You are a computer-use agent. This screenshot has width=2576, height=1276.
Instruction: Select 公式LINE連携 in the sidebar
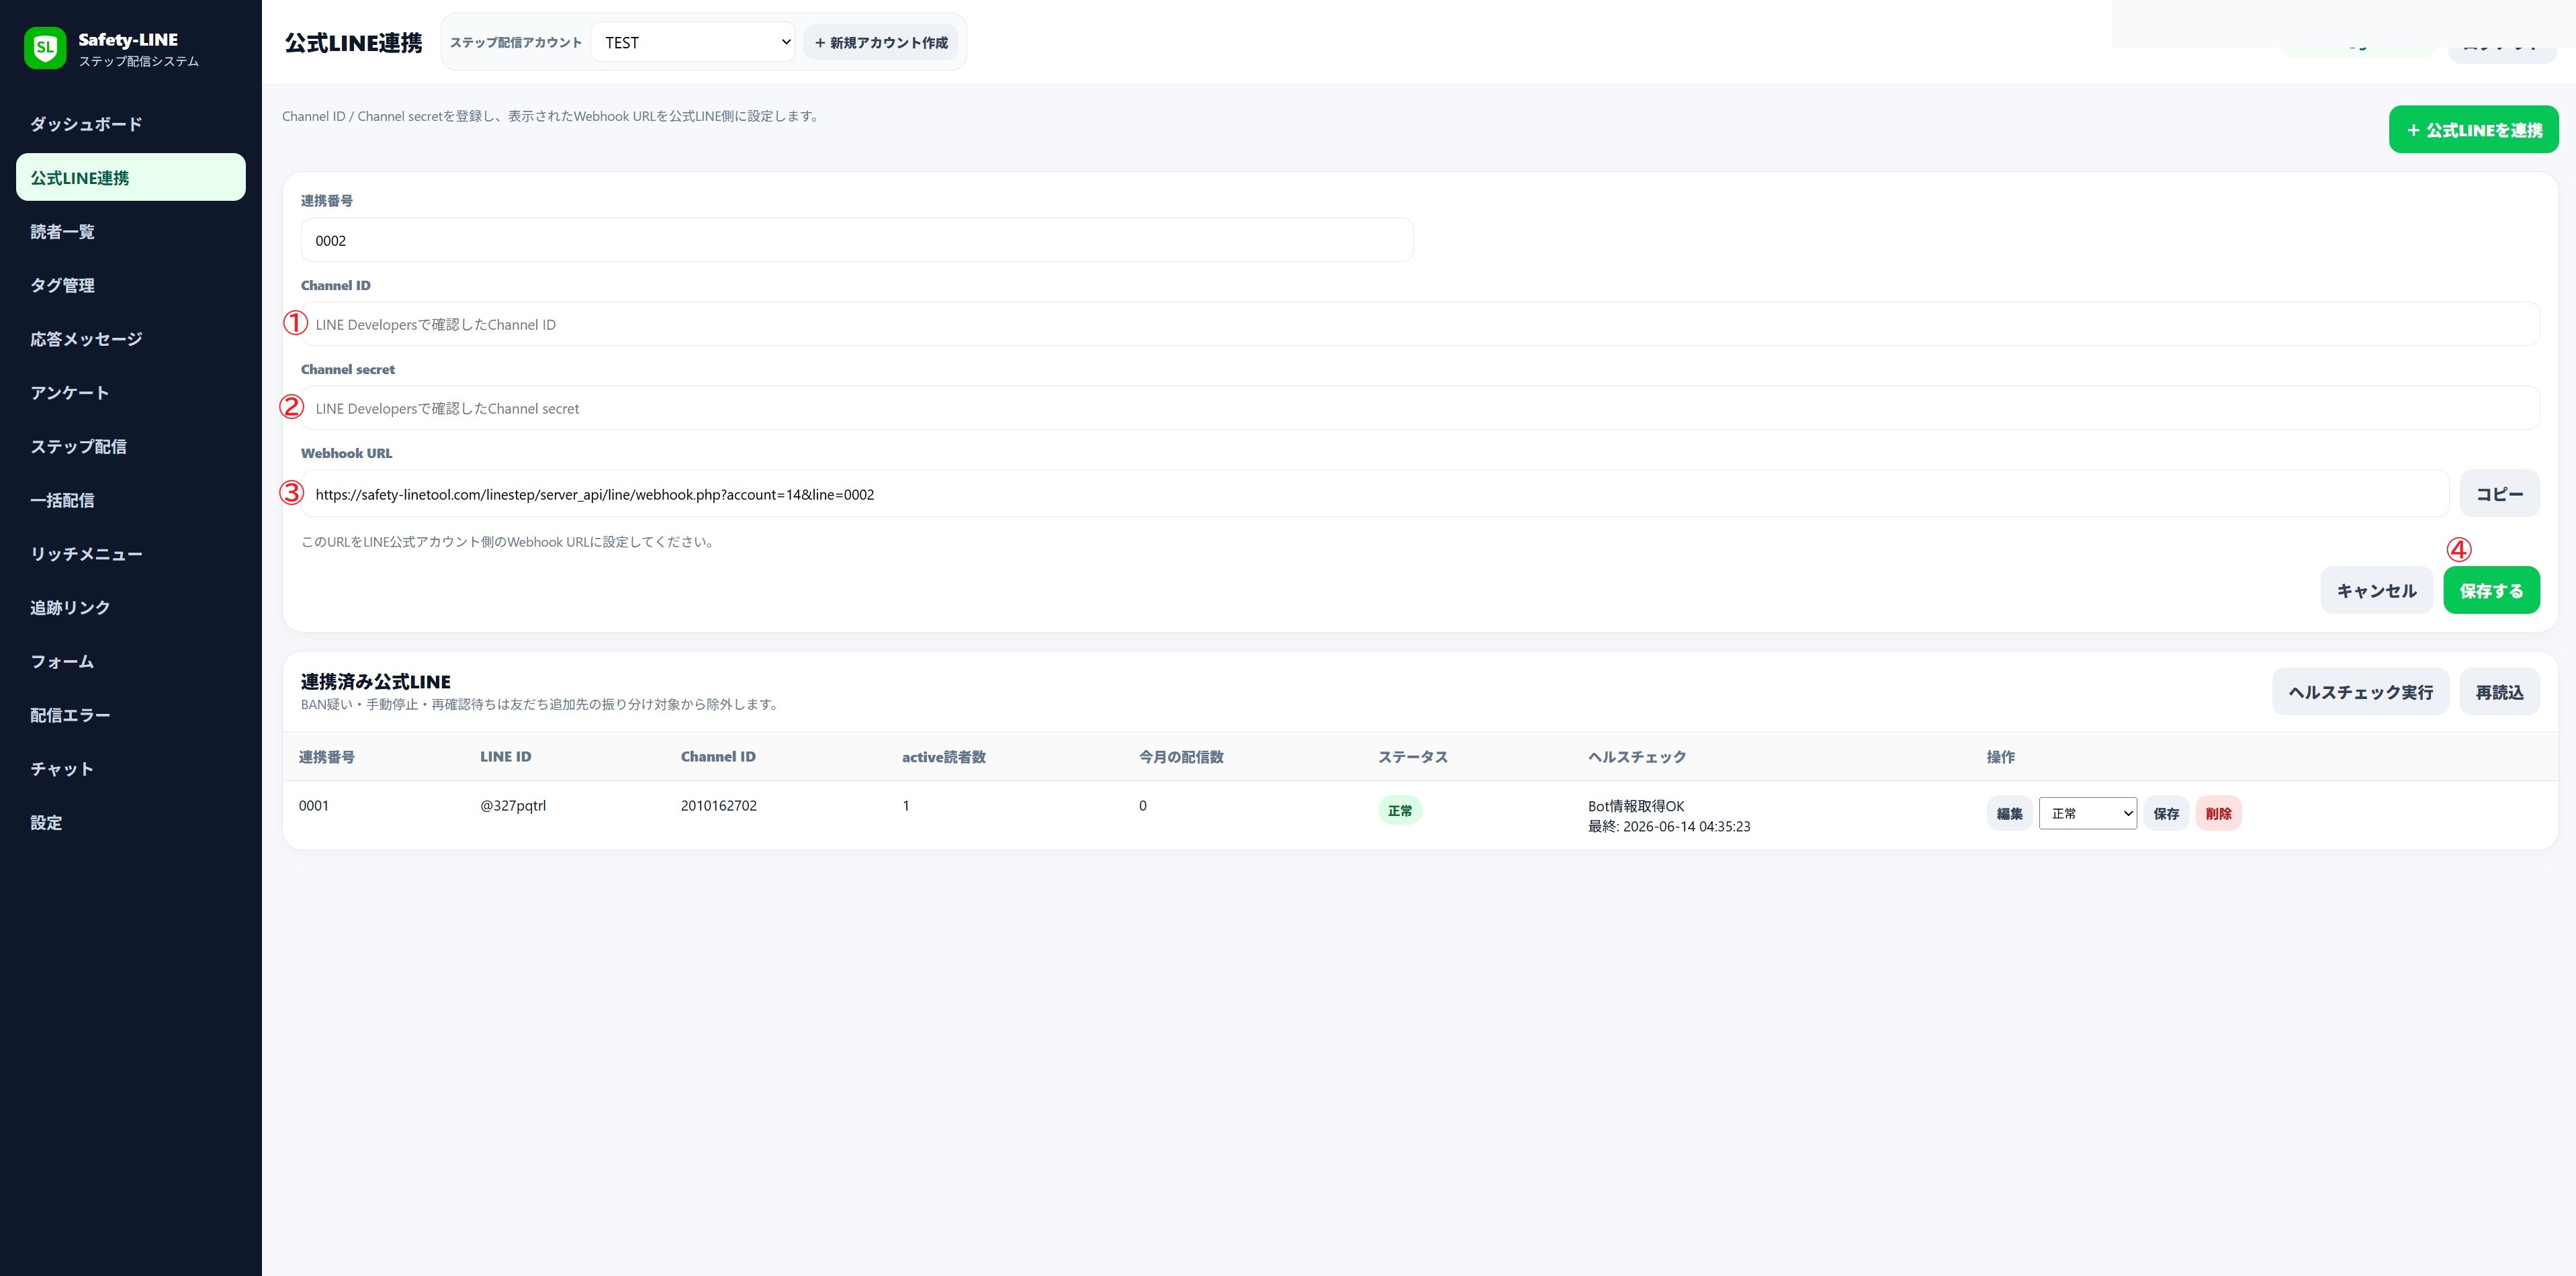pos(131,177)
